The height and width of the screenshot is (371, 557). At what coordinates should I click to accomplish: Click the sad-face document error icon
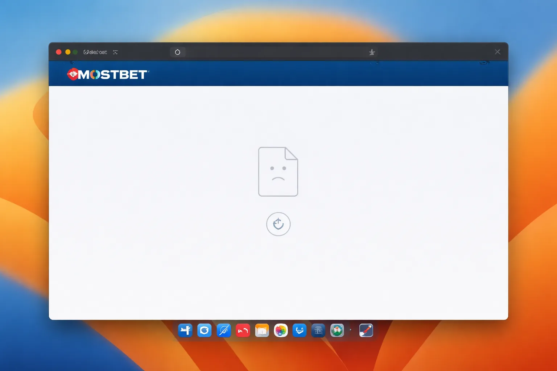pos(278,171)
